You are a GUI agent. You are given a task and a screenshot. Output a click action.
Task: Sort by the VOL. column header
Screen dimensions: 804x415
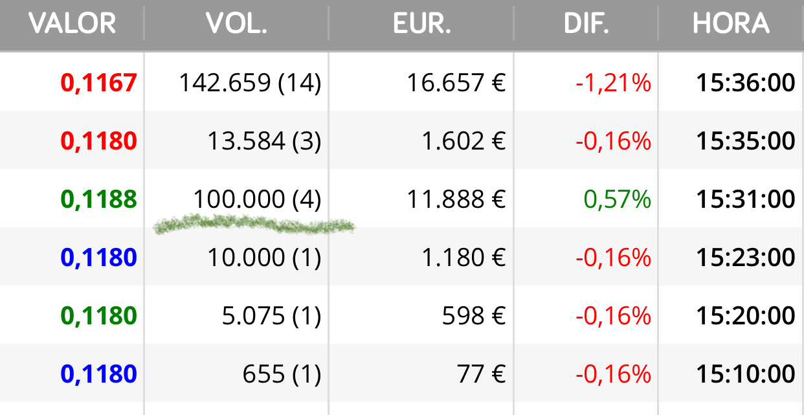click(237, 24)
